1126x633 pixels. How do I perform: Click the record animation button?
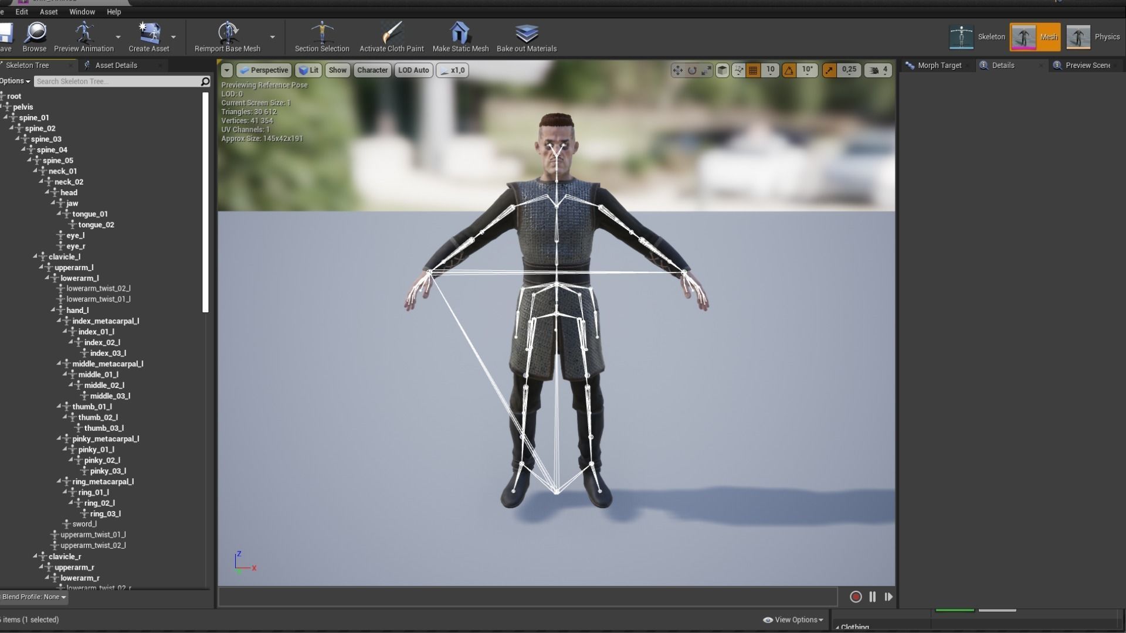coord(856,597)
